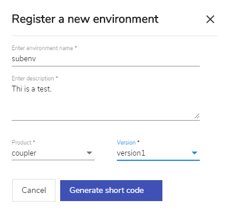Image resolution: width=229 pixels, height=211 pixels.
Task: Click the gray Product dropdown arrow
Action: 89,153
